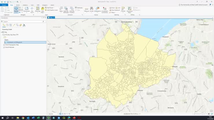The width and height of the screenshot is (214, 120).
Task: Choose the Select tool
Action: pos(61,10)
